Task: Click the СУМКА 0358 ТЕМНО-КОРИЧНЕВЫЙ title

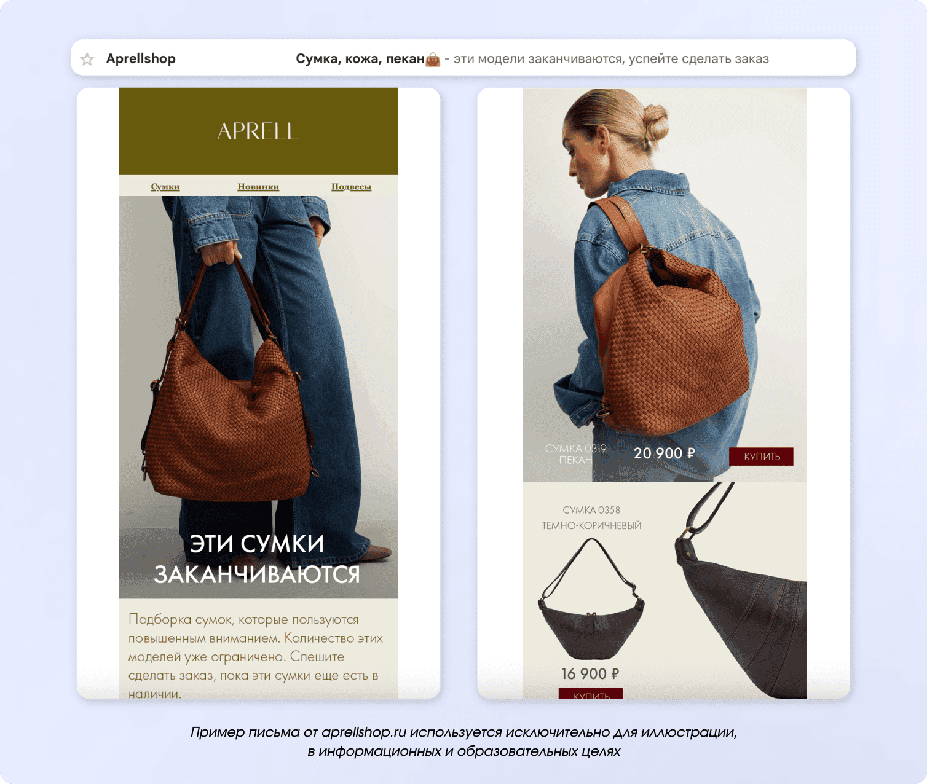Action: click(x=591, y=517)
